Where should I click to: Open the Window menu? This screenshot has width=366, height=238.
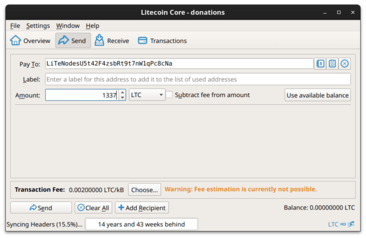(x=67, y=25)
